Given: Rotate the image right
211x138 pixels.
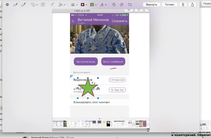Looking at the screenshot, I should coord(122,5).
